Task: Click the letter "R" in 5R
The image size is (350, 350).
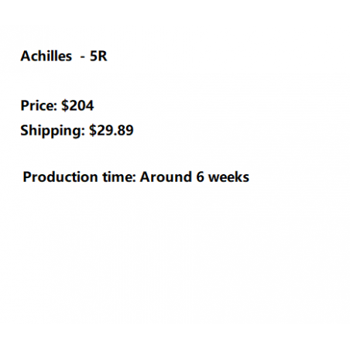Action: point(102,56)
